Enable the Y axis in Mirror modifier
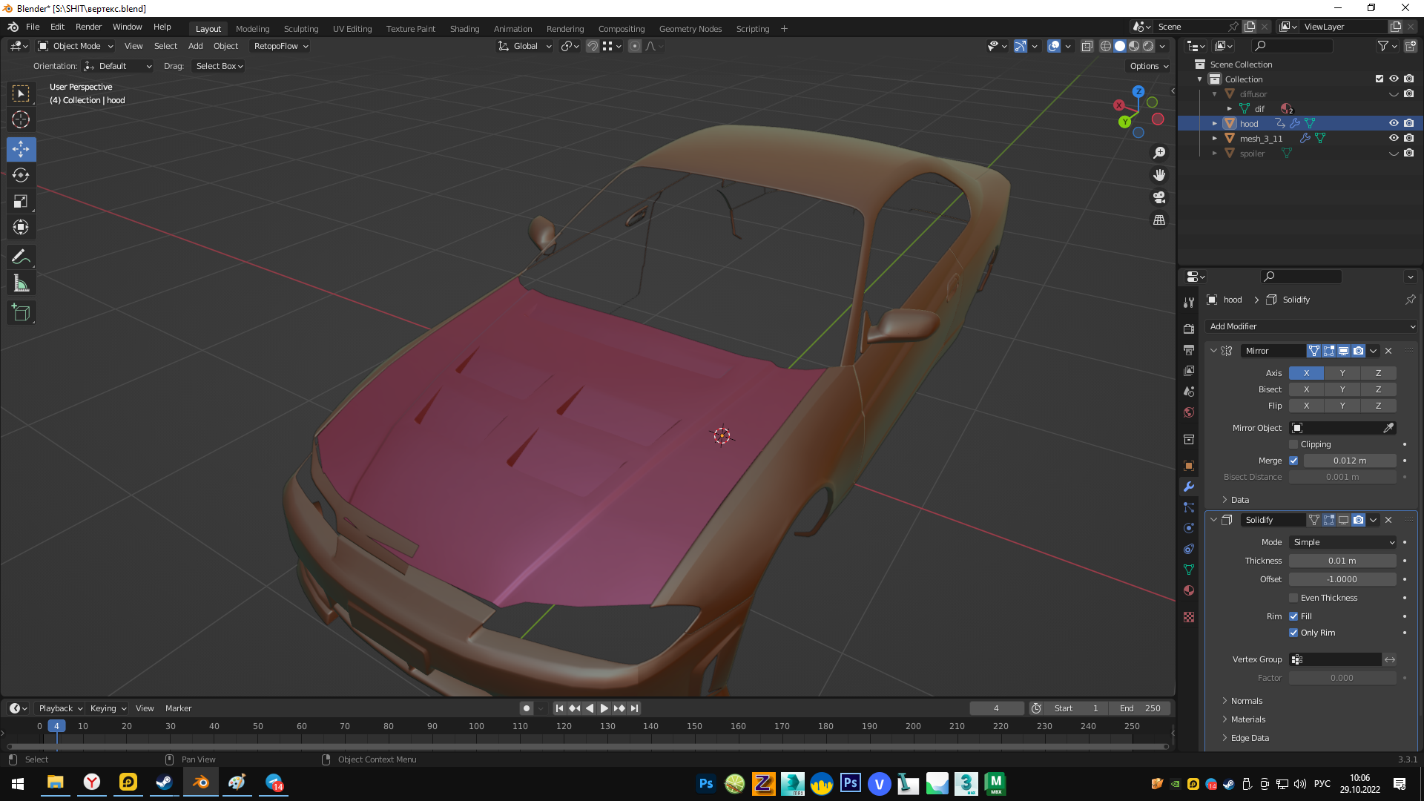This screenshot has height=801, width=1424. coord(1342,373)
